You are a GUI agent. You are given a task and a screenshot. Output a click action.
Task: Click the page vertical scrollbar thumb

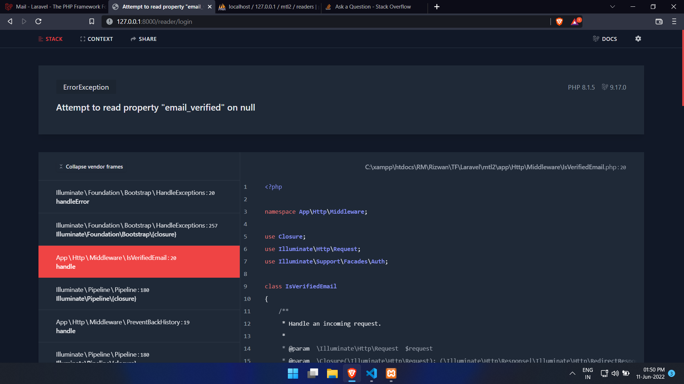click(683, 68)
